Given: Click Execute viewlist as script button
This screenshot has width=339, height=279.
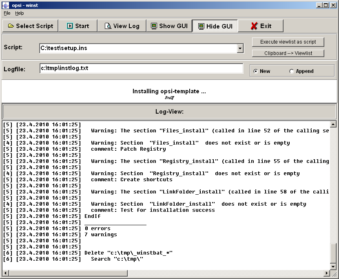Looking at the screenshot, I should pyautogui.click(x=288, y=42).
